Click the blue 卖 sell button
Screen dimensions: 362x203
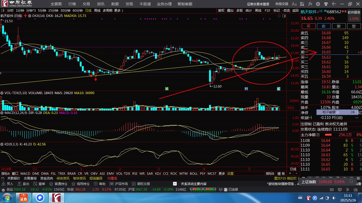[x=324, y=26]
